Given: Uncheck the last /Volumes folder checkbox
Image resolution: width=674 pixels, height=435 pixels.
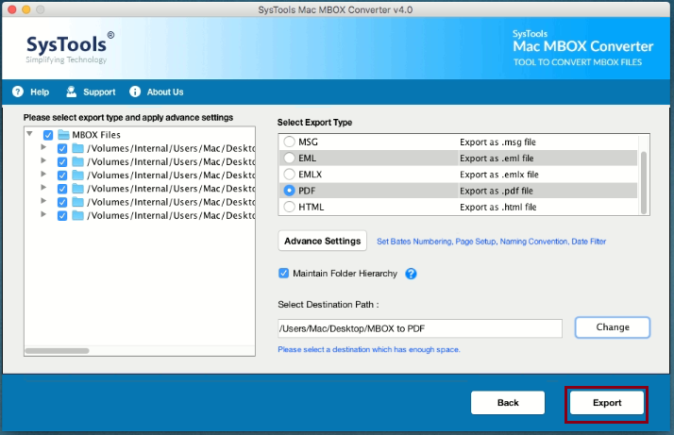Looking at the screenshot, I should click(x=62, y=216).
